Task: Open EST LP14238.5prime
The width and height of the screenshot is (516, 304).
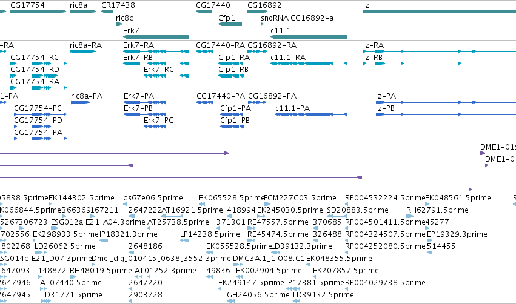Action: click(x=210, y=234)
